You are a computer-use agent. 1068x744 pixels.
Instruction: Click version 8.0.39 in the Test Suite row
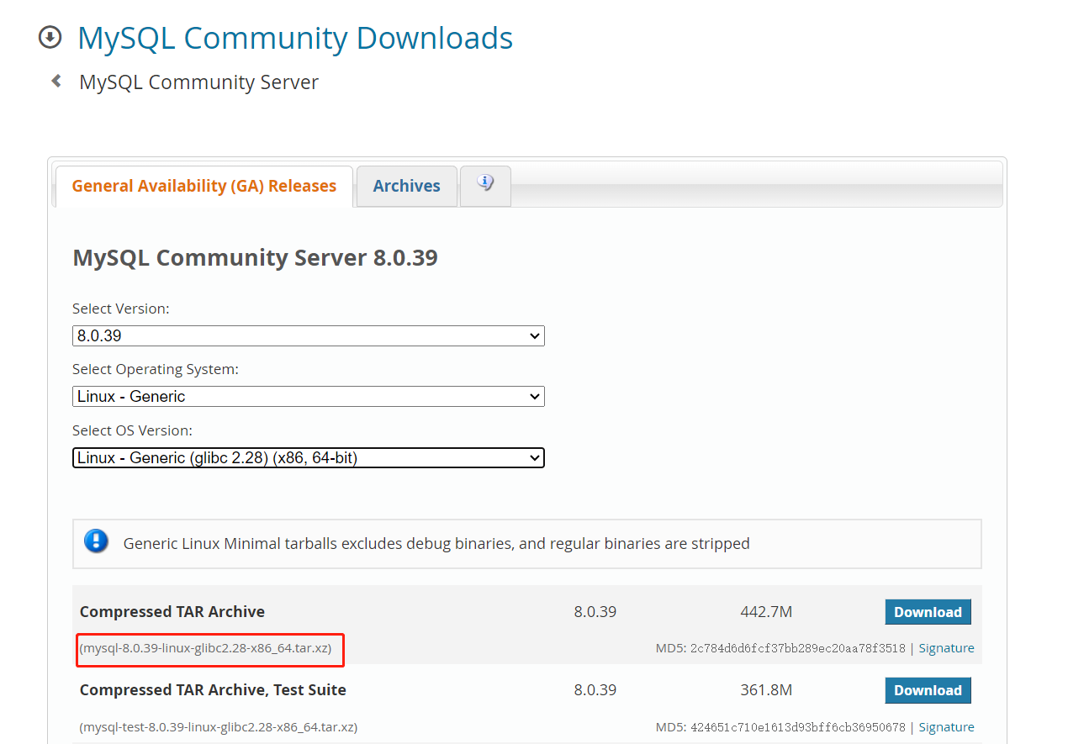[595, 690]
